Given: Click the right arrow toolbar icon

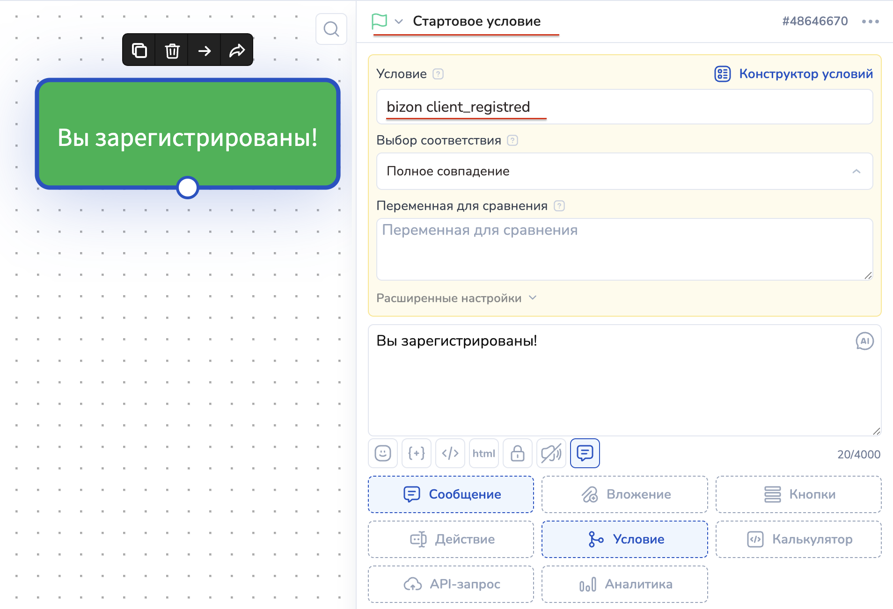Looking at the screenshot, I should click(205, 50).
